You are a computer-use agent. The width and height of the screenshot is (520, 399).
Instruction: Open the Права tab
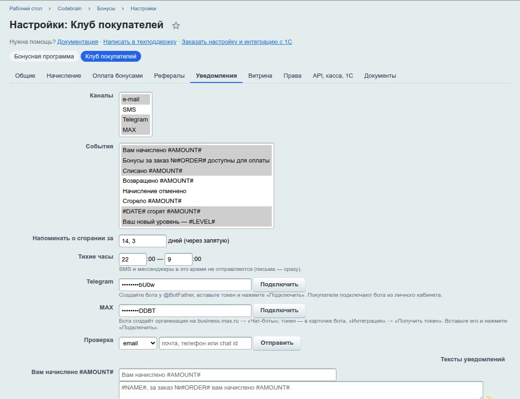coord(292,76)
